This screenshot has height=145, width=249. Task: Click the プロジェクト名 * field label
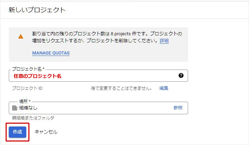click(30, 69)
